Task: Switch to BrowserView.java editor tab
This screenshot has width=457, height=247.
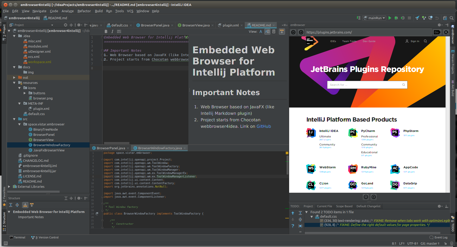Action: point(196,25)
